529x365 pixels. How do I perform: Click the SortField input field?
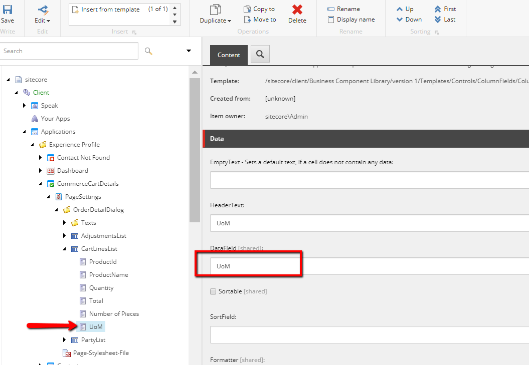pos(370,334)
